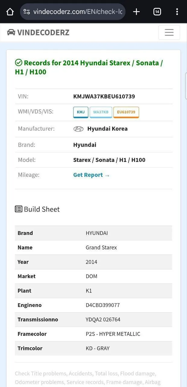187x387 pixels.
Task: Click the WA37KB VDS badge
Action: click(101, 112)
